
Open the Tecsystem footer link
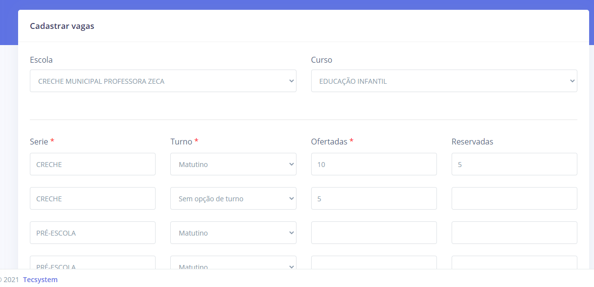pos(40,280)
